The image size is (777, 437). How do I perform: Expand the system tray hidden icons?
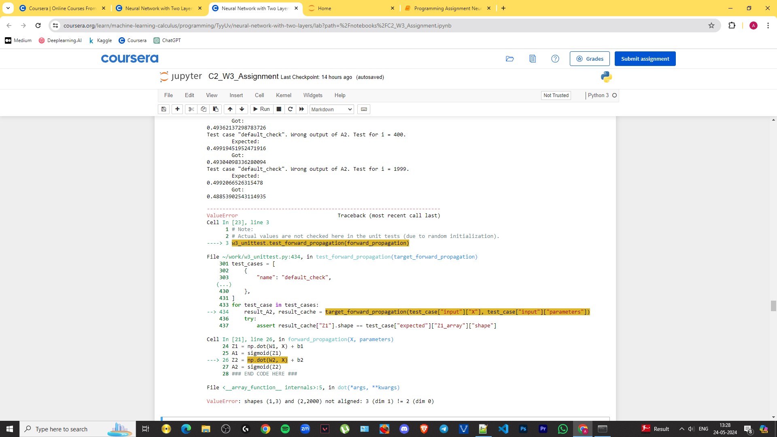[681, 429]
